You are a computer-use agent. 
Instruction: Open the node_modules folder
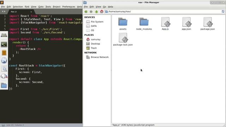(x=144, y=22)
